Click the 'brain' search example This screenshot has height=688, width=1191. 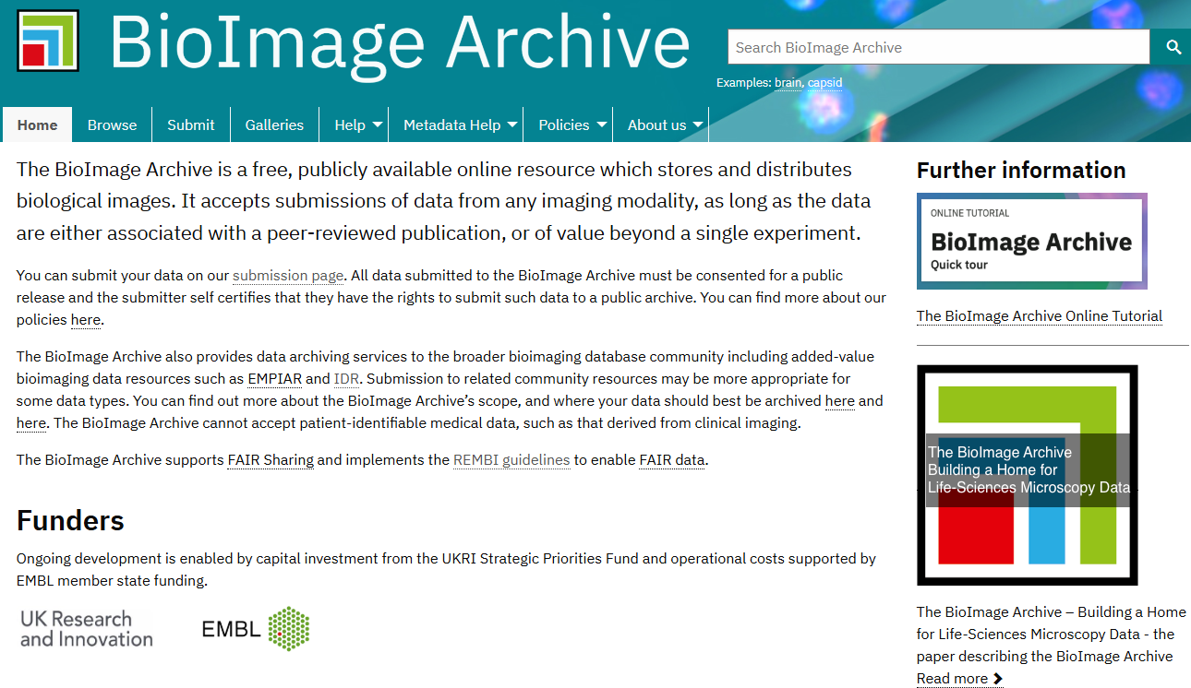pos(788,83)
